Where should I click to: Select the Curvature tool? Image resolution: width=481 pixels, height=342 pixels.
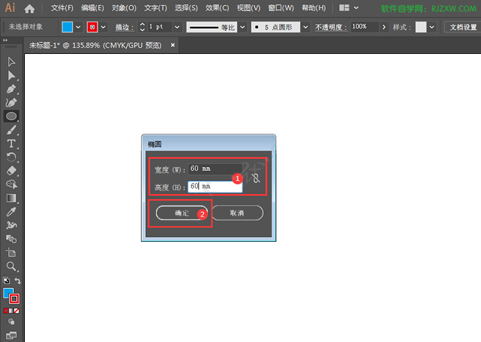click(11, 102)
